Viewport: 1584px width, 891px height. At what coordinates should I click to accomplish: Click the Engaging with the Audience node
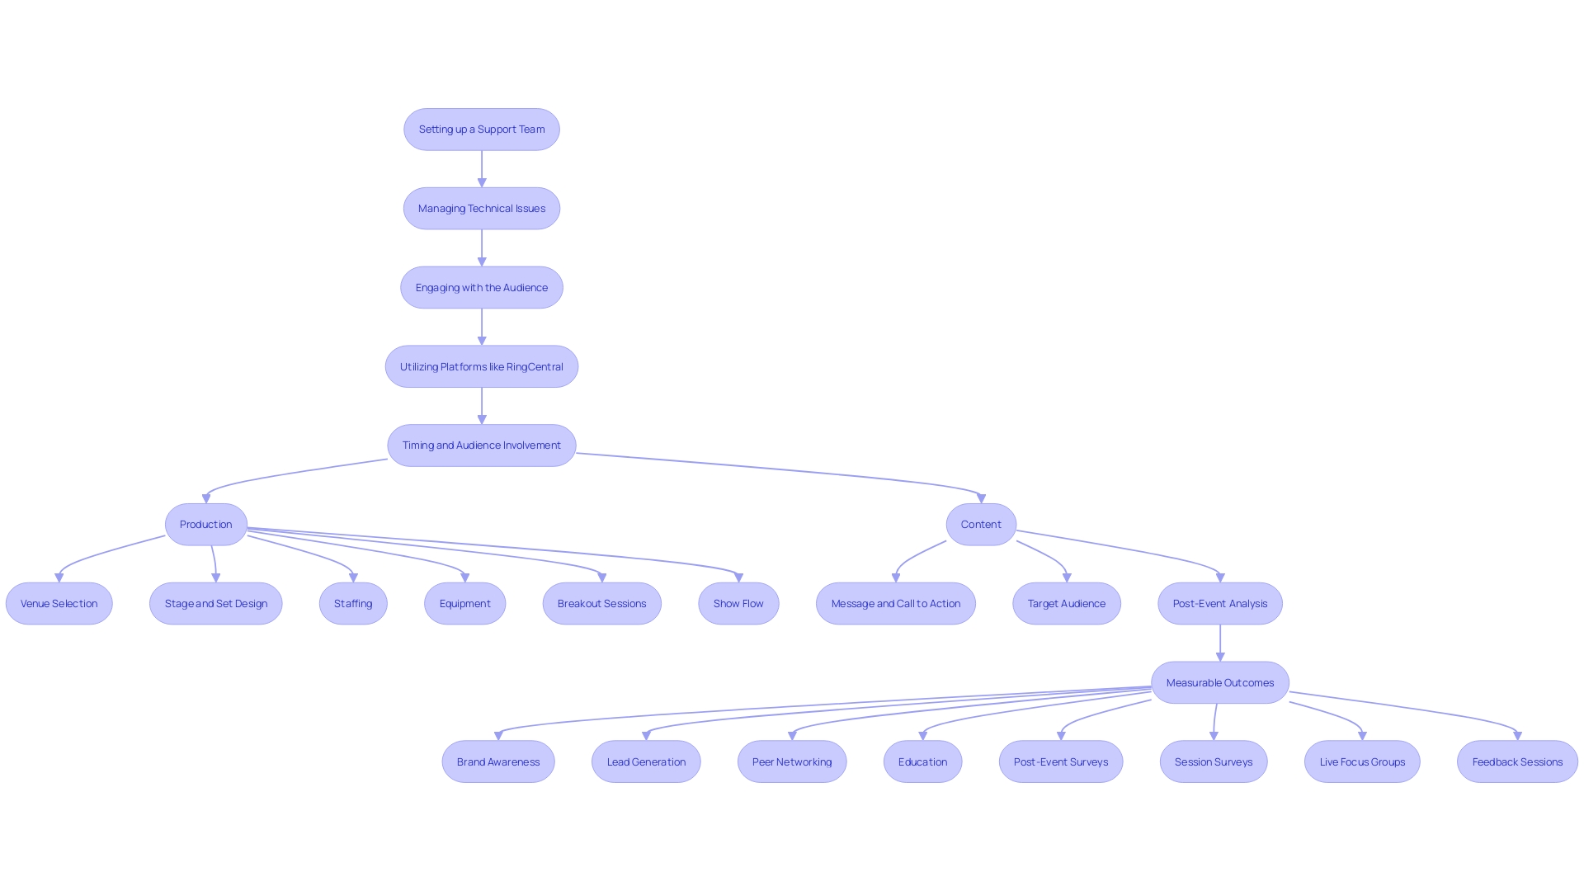(482, 286)
